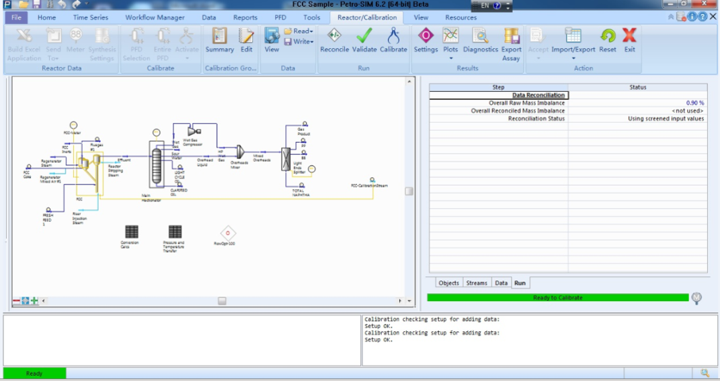The height and width of the screenshot is (381, 720).
Task: Redo the last action
Action: [76, 5]
